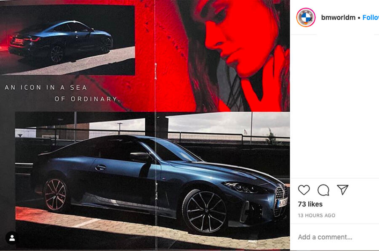Screen dimensions: 379x251
Task: Click the large blue coupe side photo
Action: [x=152, y=180]
